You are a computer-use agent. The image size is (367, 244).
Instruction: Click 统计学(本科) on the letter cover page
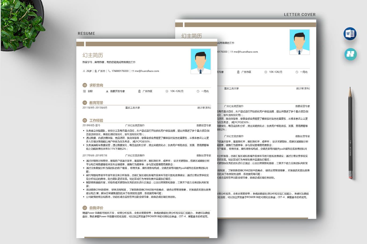tap(303, 88)
